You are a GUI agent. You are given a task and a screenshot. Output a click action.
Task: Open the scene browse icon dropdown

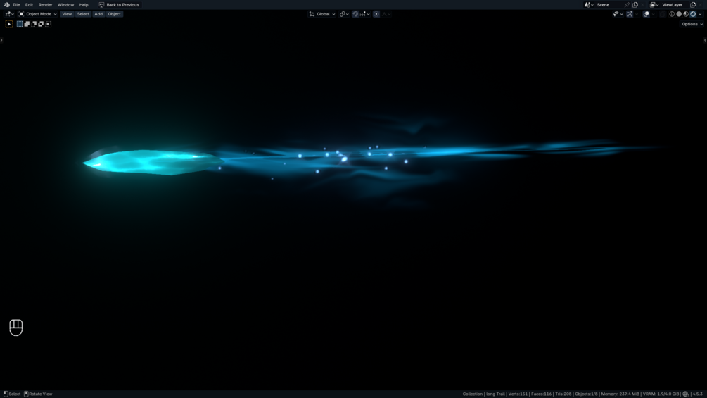(x=589, y=4)
